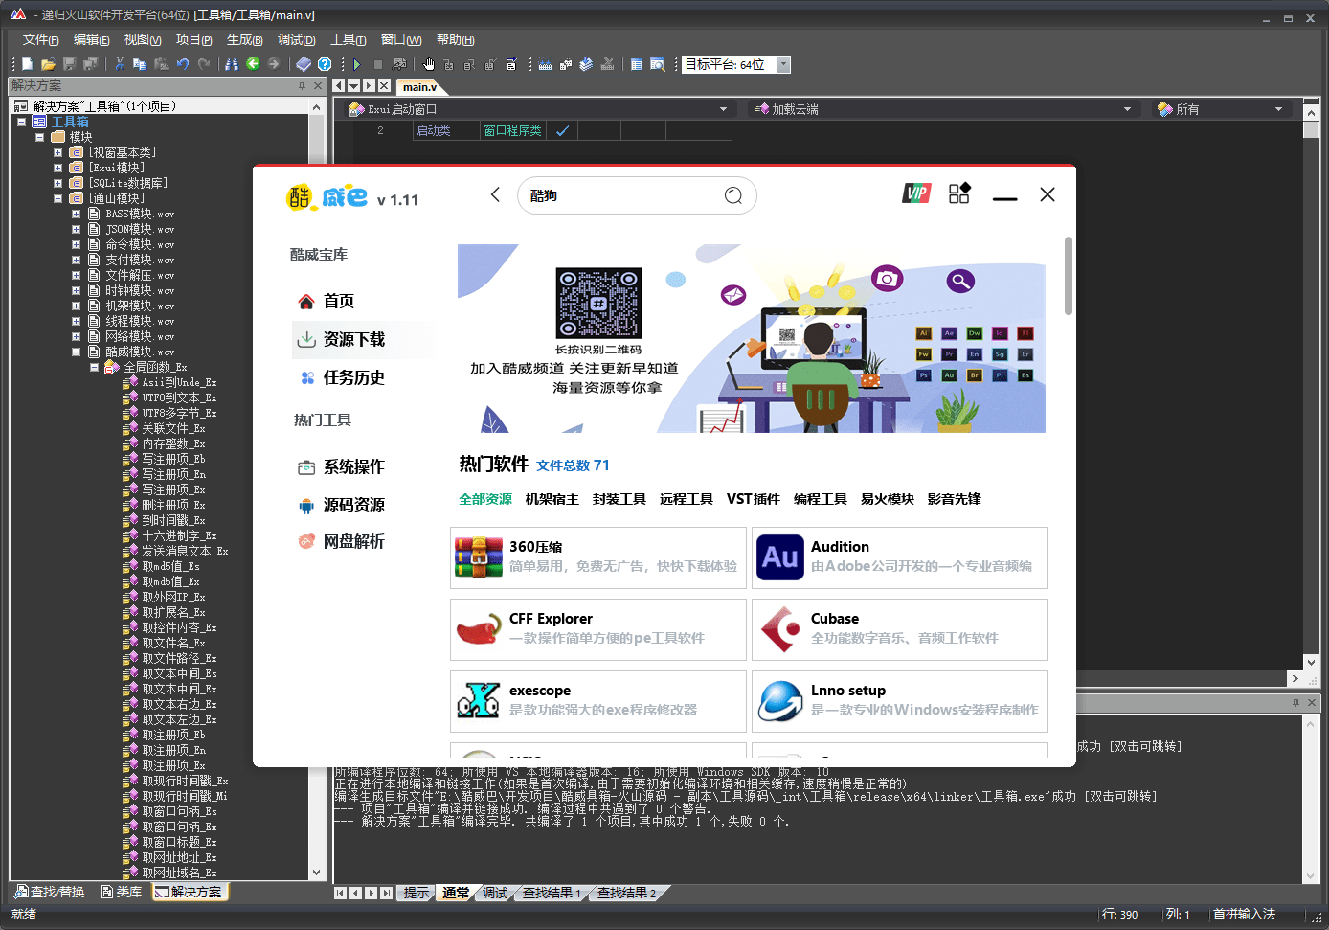
Task: Click the New file icon in IDE toolbar
Action: (x=28, y=64)
